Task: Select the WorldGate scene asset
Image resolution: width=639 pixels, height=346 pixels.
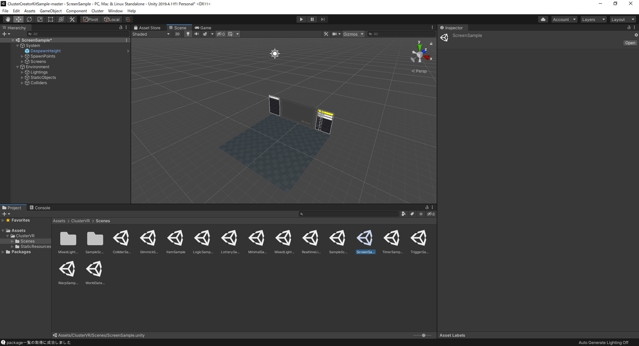Action: (94, 273)
